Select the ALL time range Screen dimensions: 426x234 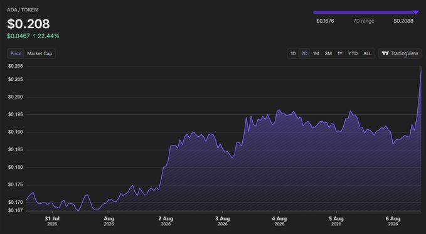point(367,53)
